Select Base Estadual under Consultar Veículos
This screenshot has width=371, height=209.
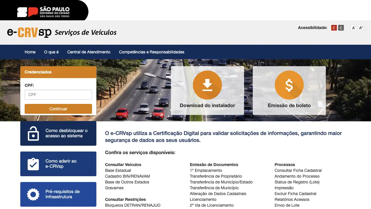coord(118,170)
